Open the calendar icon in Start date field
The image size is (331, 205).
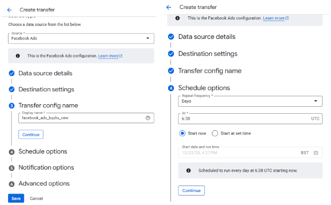click(x=316, y=153)
